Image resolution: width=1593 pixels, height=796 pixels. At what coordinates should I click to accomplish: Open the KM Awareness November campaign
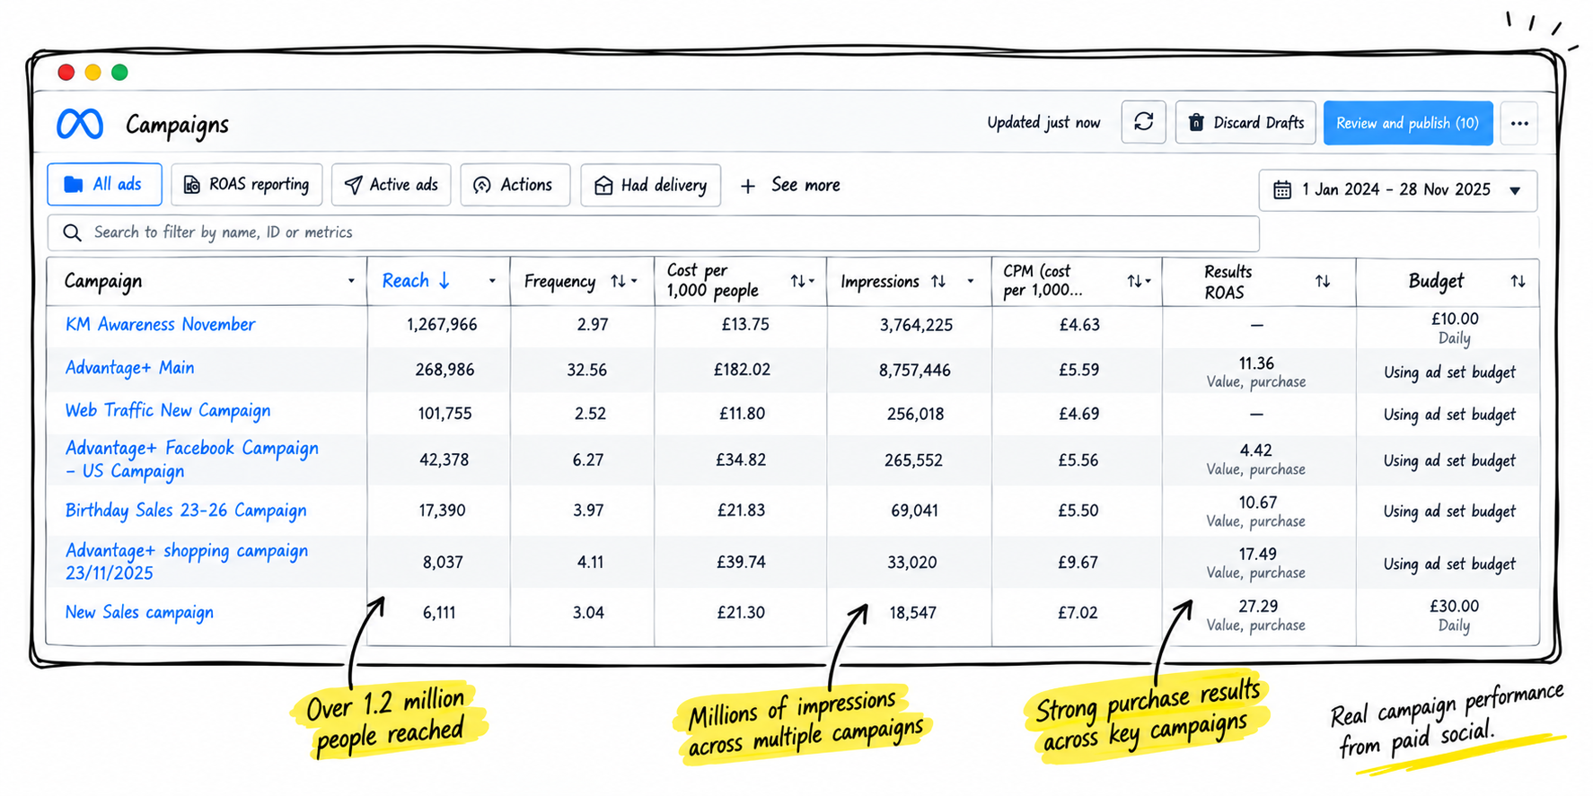pos(161,325)
